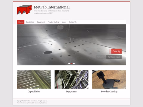Go to the Equipment menu item
Viewport: 143px width, 107px height.
coord(41,22)
